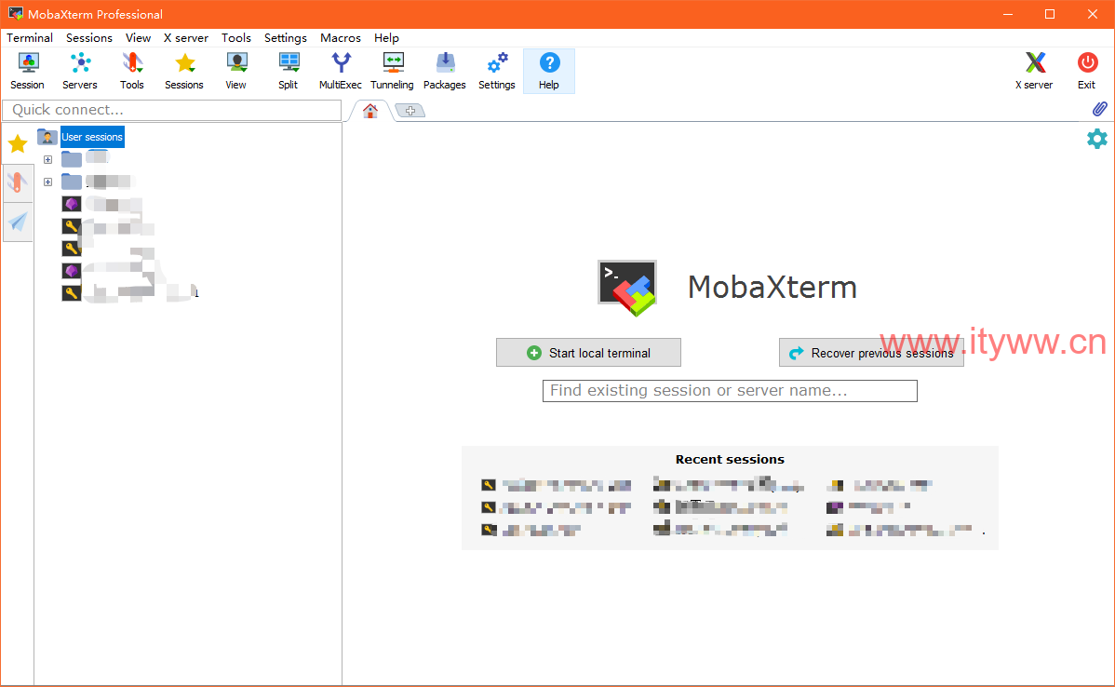1115x687 pixels.
Task: Open the Help menu in menu bar
Action: point(387,37)
